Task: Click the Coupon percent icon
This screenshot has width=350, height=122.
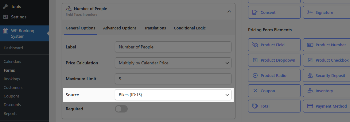Action: point(255,91)
